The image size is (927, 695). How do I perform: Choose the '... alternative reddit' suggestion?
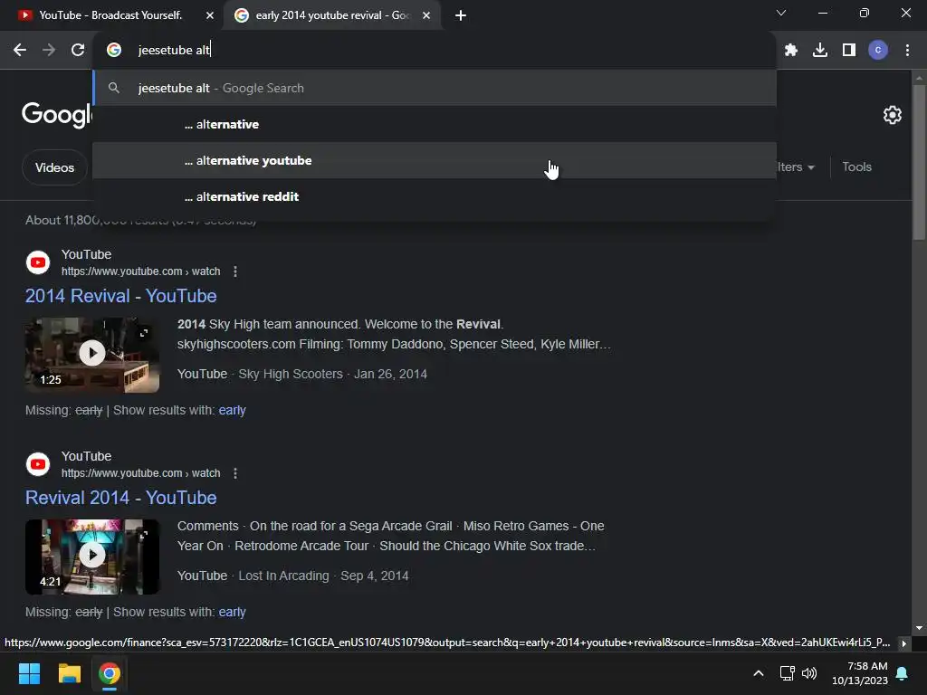pyautogui.click(x=435, y=196)
